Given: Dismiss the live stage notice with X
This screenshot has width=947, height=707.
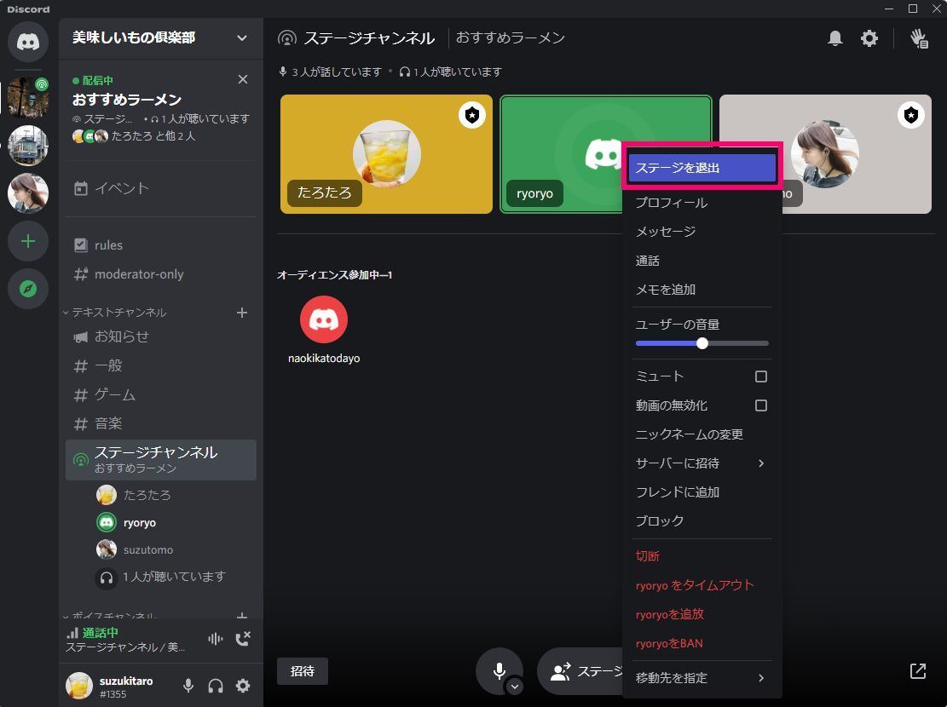Looking at the screenshot, I should (x=243, y=79).
